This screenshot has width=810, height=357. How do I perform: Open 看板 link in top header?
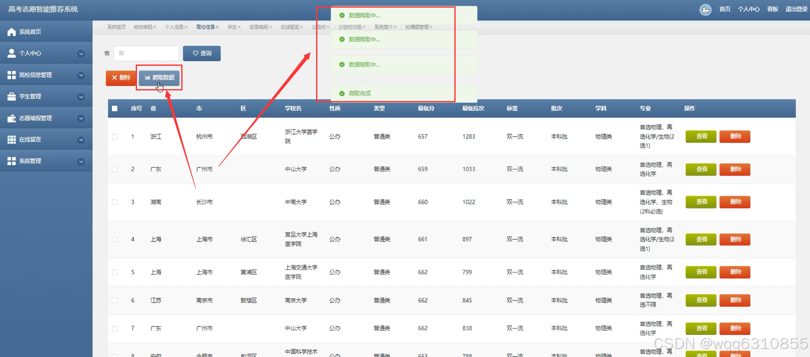pos(773,9)
